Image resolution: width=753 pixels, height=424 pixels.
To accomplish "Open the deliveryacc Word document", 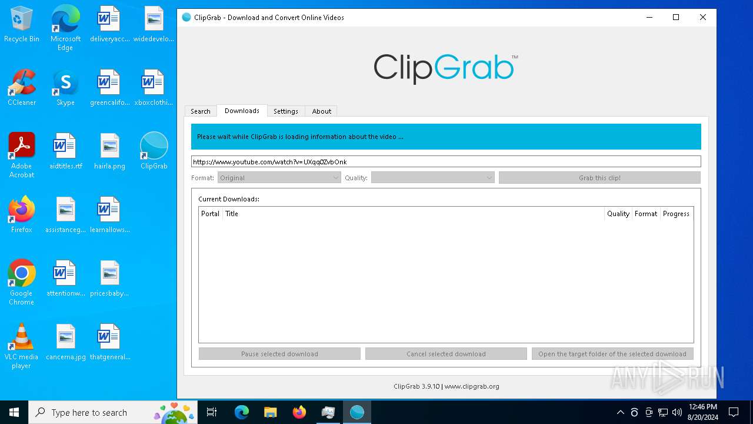I will point(109,24).
